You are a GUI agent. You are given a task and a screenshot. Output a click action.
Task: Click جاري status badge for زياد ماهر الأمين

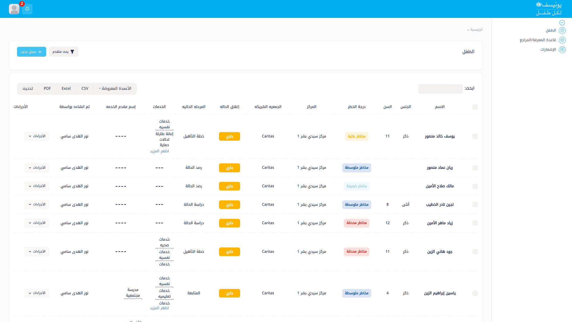pos(229,223)
